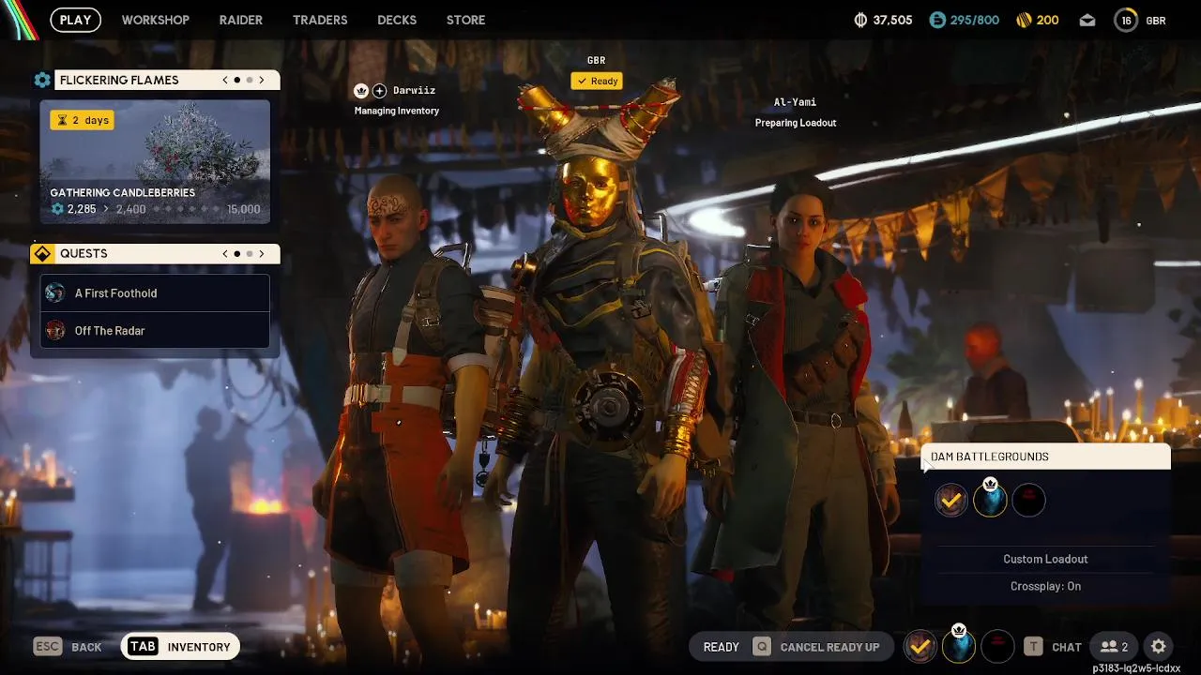
Task: Click the Managing Inventory status text
Action: 396,111
